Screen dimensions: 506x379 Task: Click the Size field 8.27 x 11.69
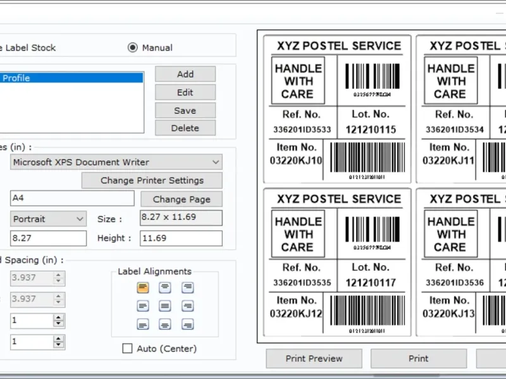coord(181,218)
